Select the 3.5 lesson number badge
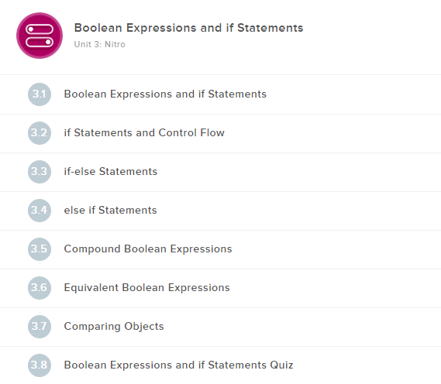Screen dimensions: 441x384 tap(40, 249)
